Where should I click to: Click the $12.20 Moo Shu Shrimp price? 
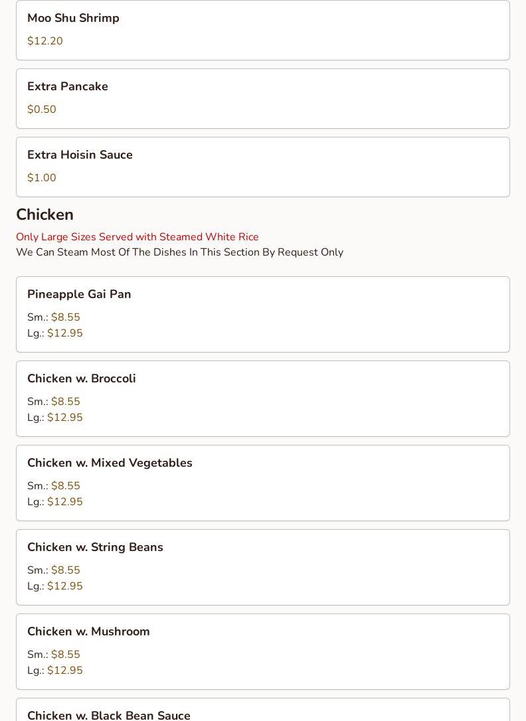[45, 41]
